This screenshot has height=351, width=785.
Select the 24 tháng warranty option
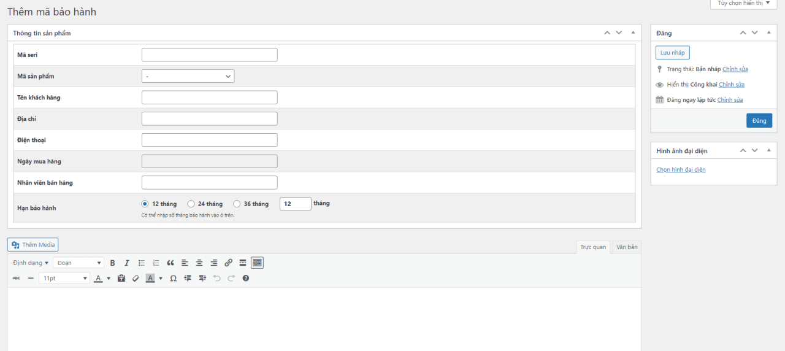(191, 204)
